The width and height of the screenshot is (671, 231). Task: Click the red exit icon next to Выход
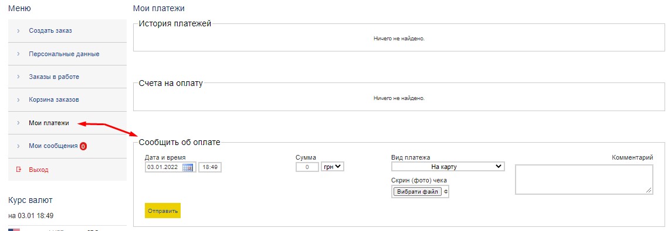tap(18, 170)
